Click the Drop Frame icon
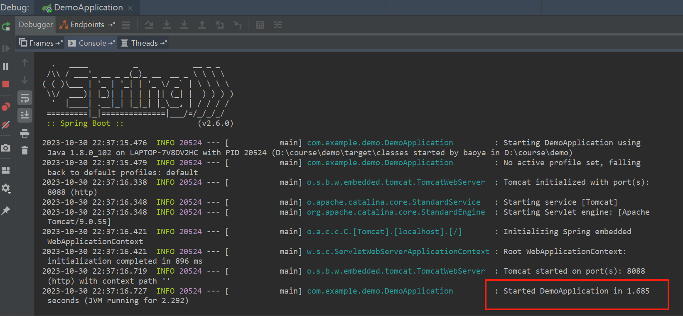This screenshot has height=316, width=683. click(x=219, y=25)
